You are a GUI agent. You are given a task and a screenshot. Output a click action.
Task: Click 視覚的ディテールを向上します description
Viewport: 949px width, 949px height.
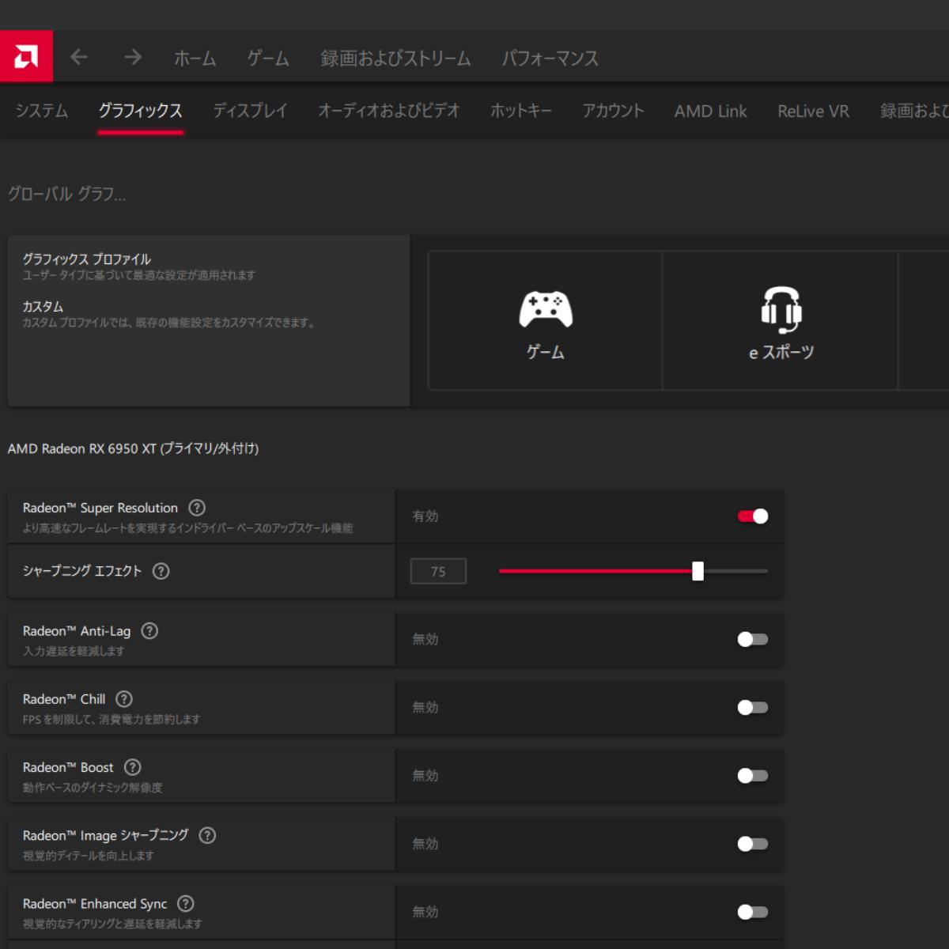tap(88, 856)
